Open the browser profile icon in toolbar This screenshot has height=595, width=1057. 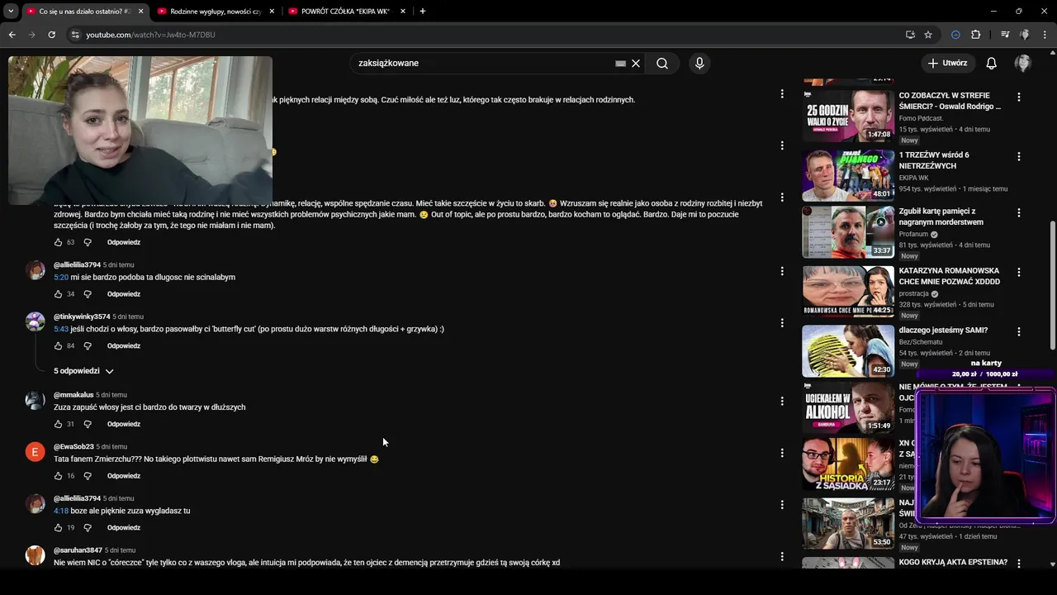pyautogui.click(x=1025, y=35)
